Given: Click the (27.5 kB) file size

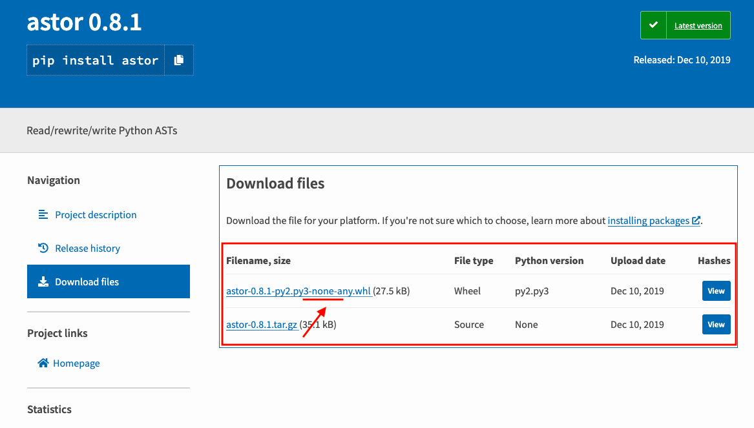Looking at the screenshot, I should coord(392,291).
